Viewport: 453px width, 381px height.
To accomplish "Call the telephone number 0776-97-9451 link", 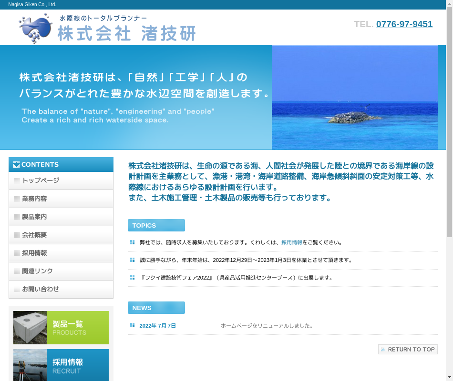I will 404,24.
